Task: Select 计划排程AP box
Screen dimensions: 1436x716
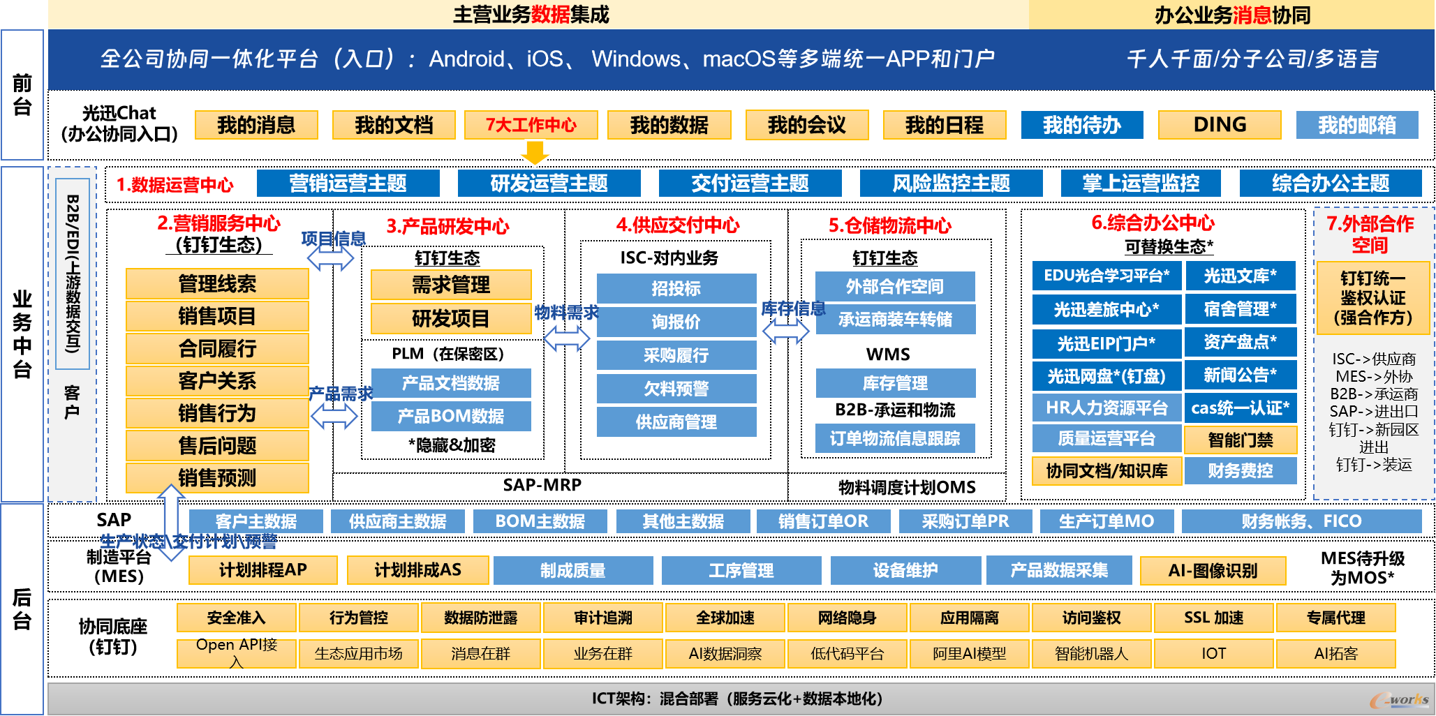Action: tap(263, 570)
